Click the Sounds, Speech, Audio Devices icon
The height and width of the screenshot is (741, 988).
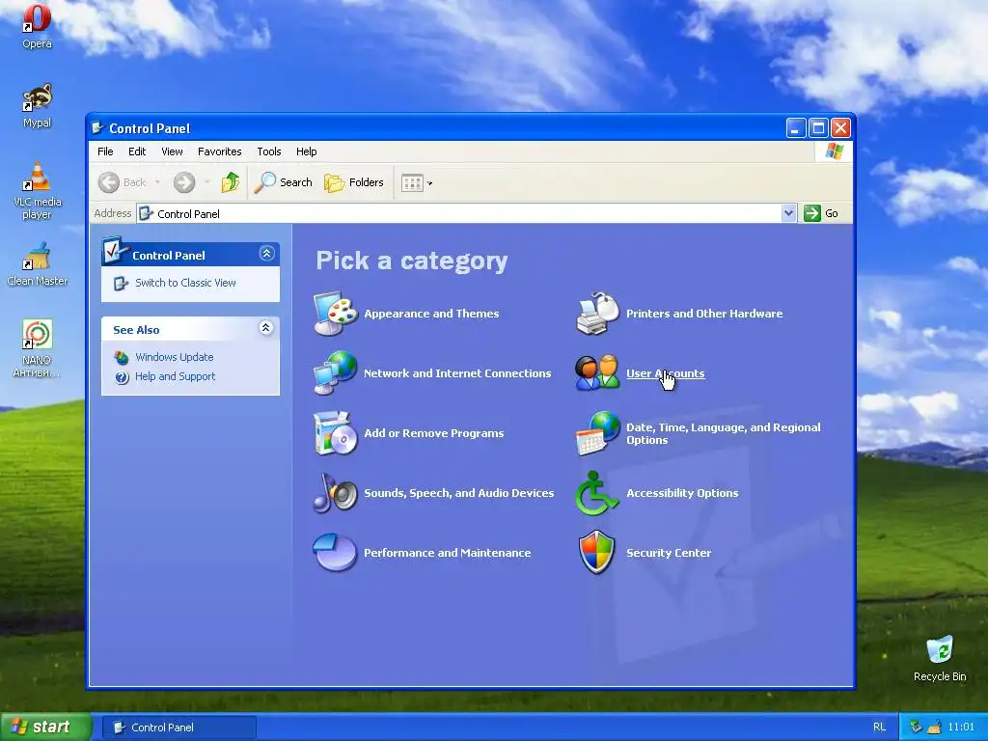336,493
